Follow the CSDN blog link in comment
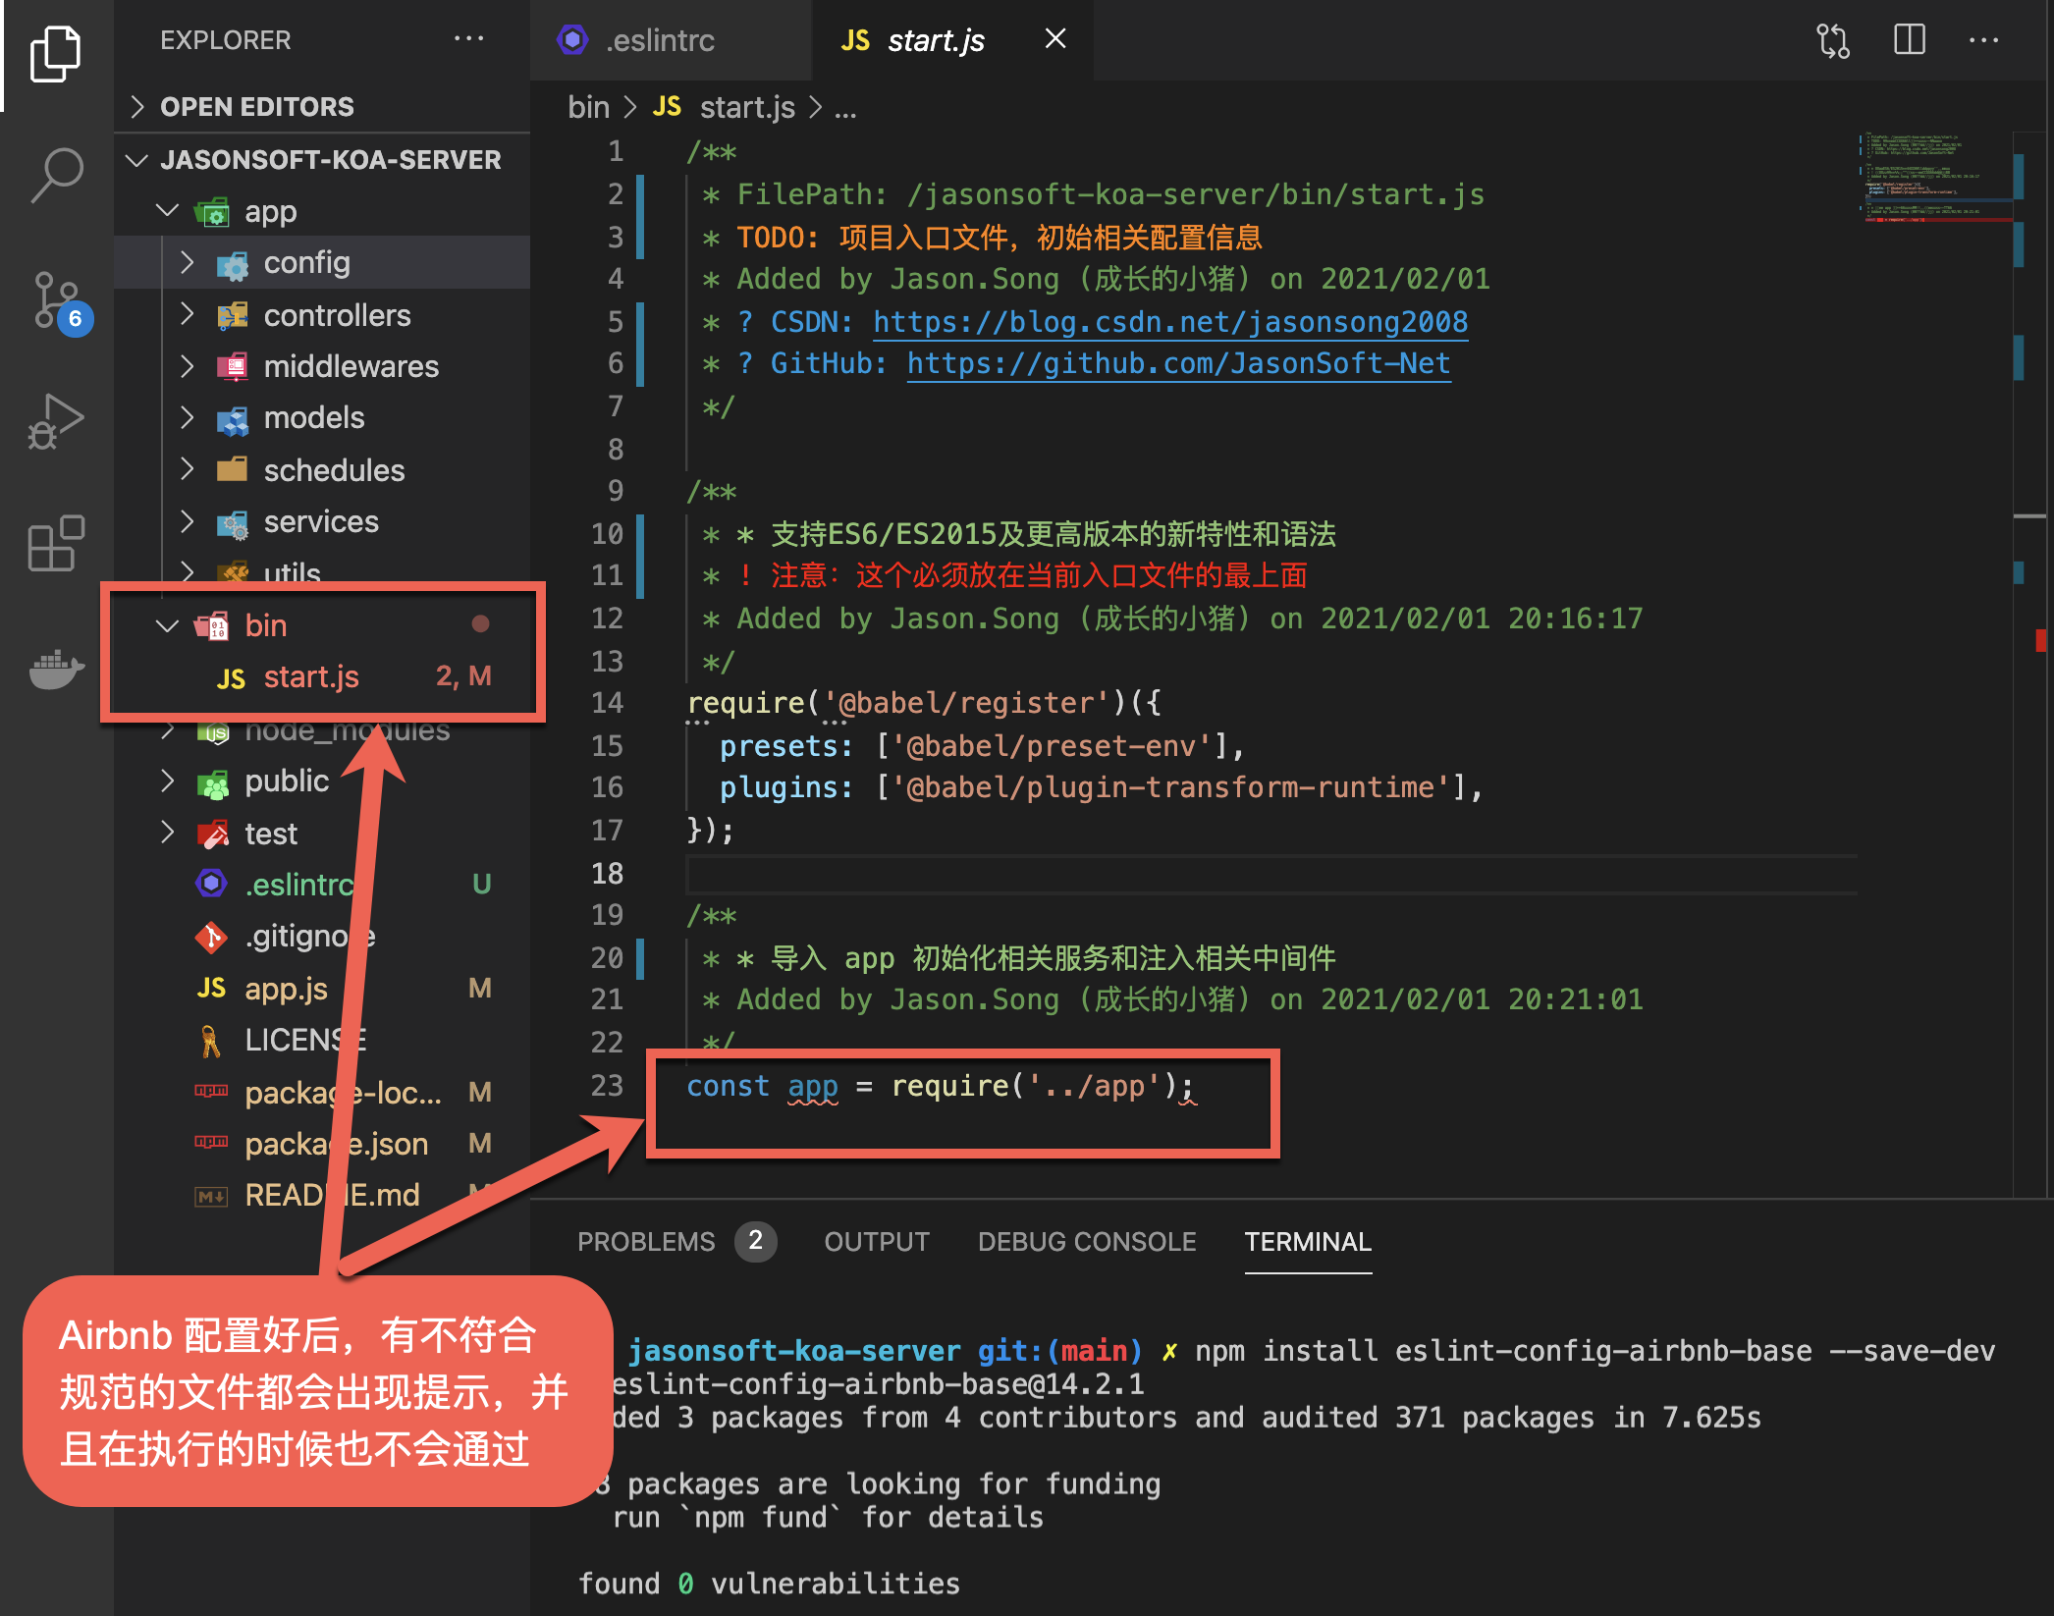This screenshot has width=2054, height=1616. click(1169, 322)
